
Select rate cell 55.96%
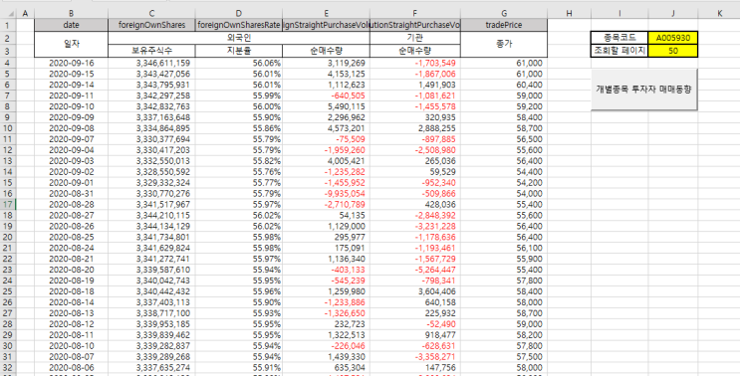(x=238, y=291)
